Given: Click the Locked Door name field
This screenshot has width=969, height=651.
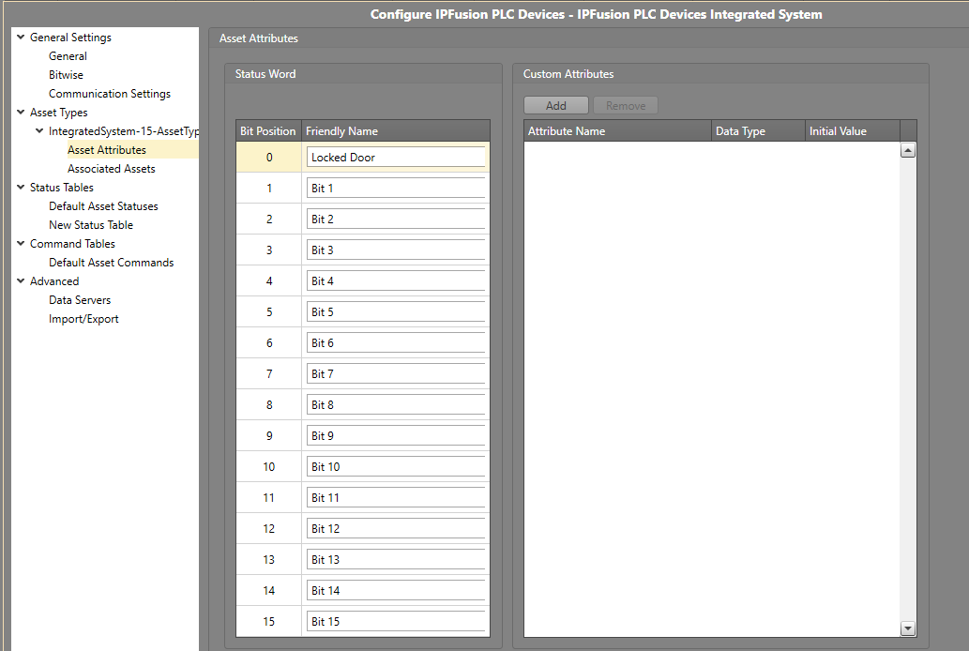Looking at the screenshot, I should [x=395, y=158].
